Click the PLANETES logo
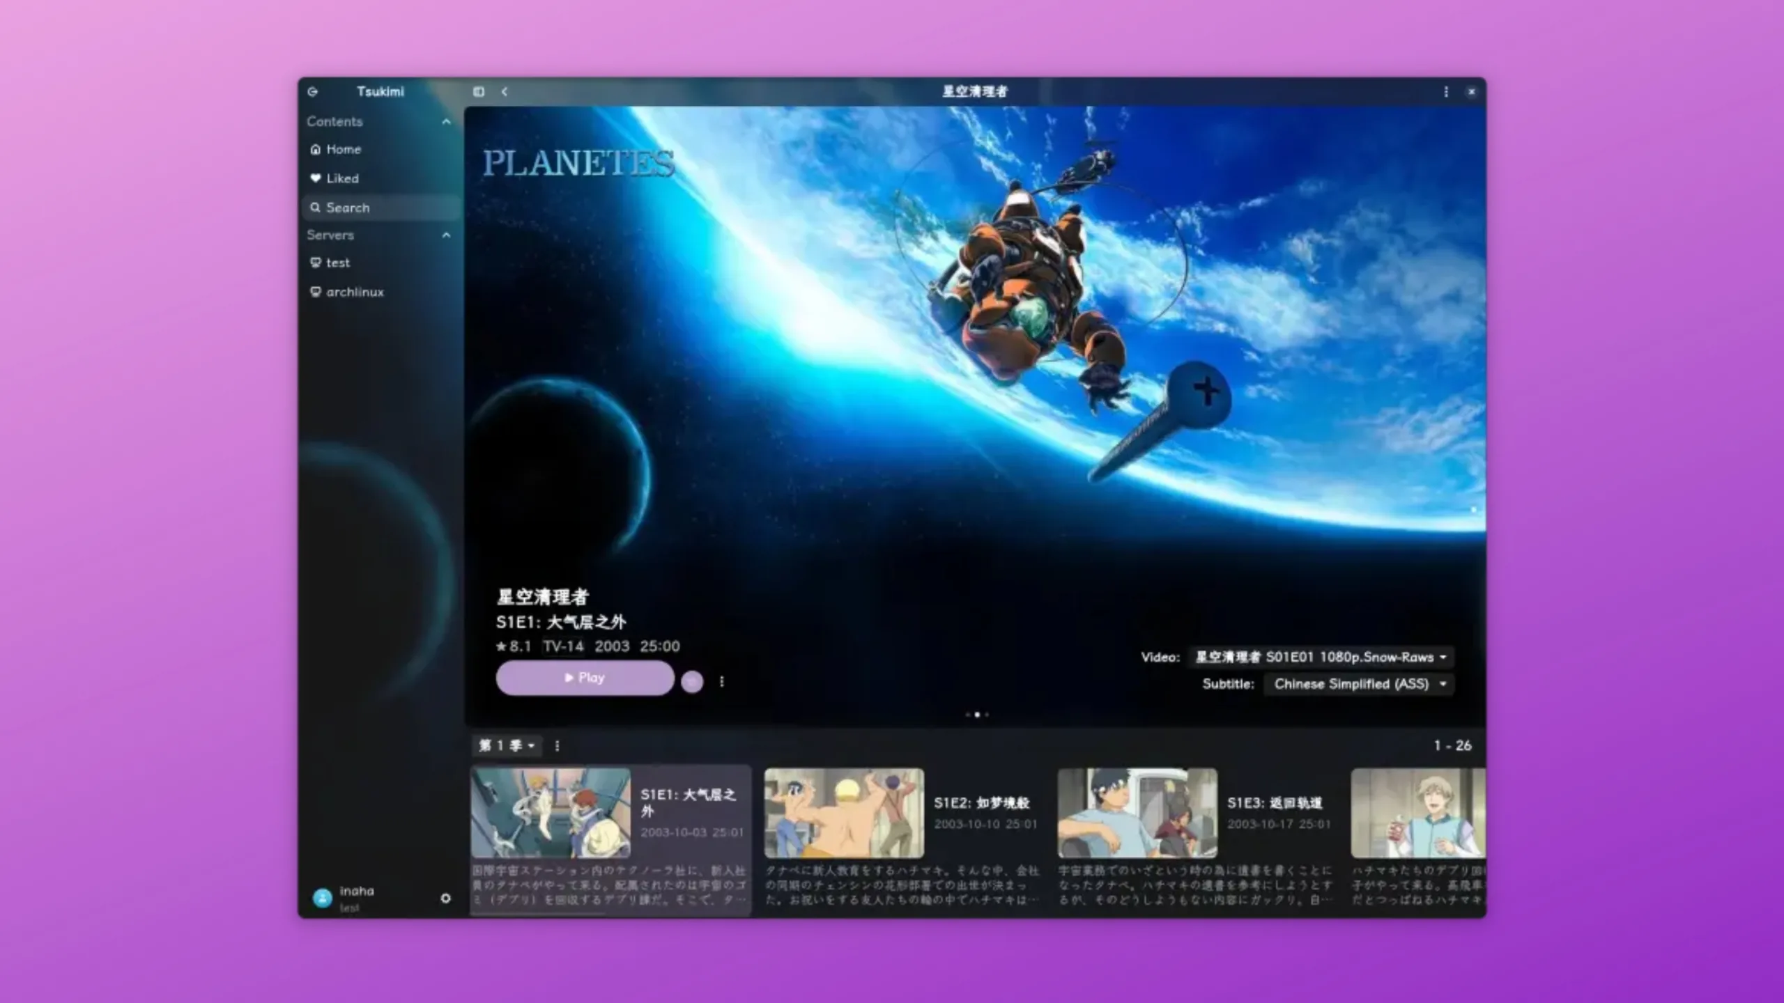 coord(578,163)
